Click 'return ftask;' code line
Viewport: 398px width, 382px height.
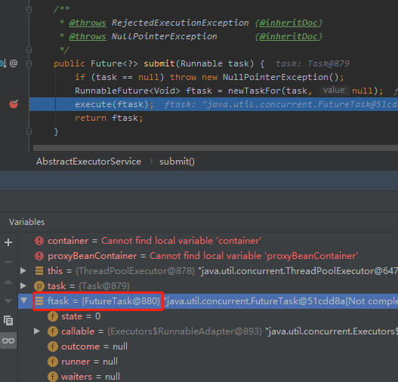(109, 118)
